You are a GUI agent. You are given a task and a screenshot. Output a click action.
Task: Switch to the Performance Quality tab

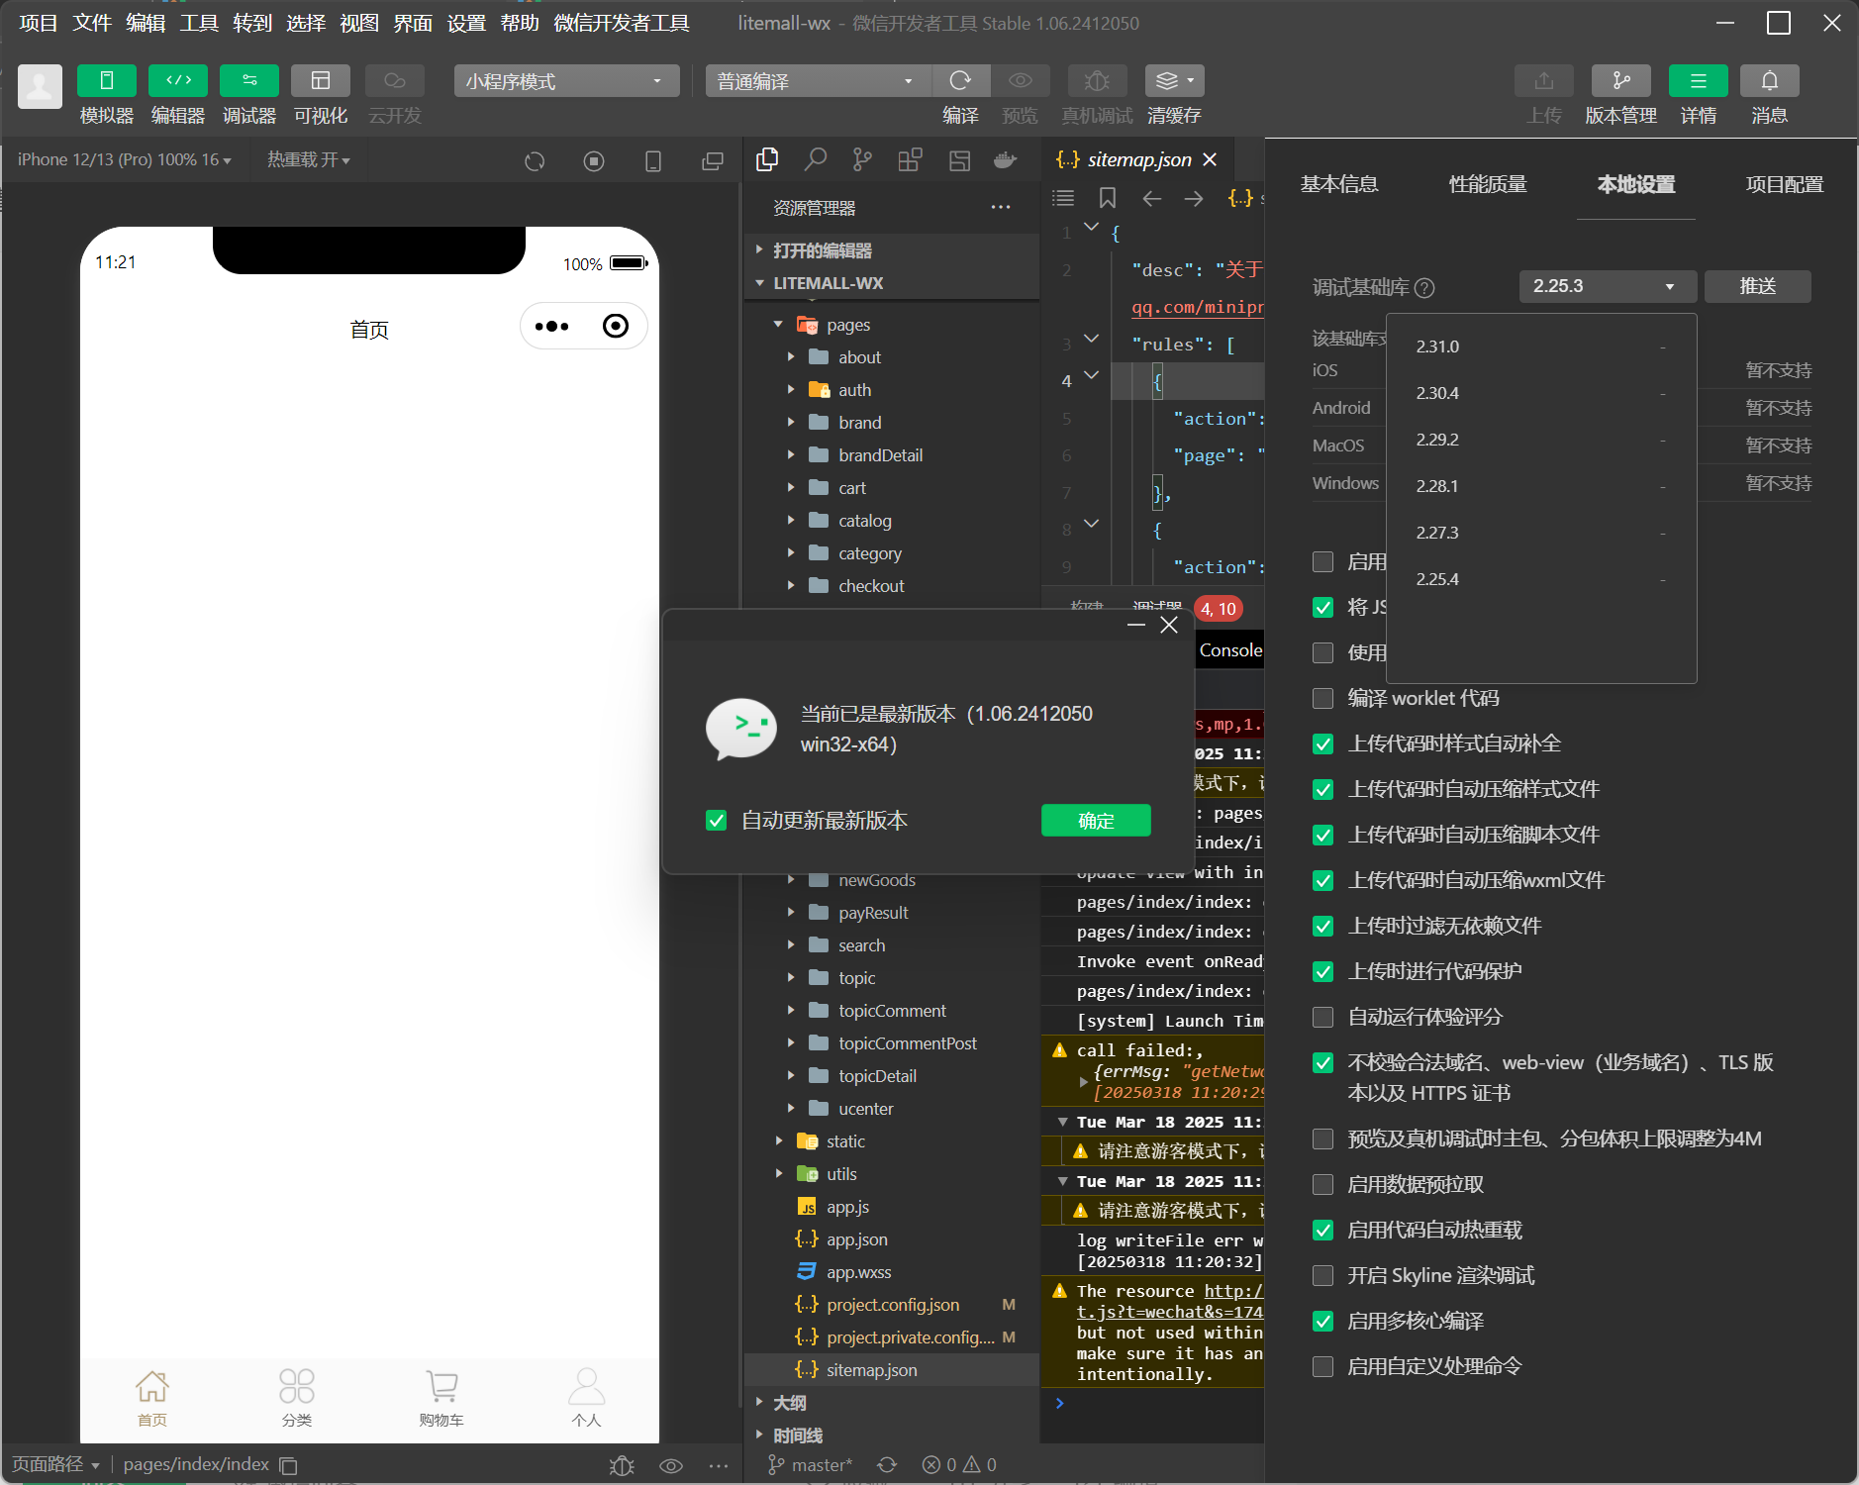pyautogui.click(x=1487, y=184)
